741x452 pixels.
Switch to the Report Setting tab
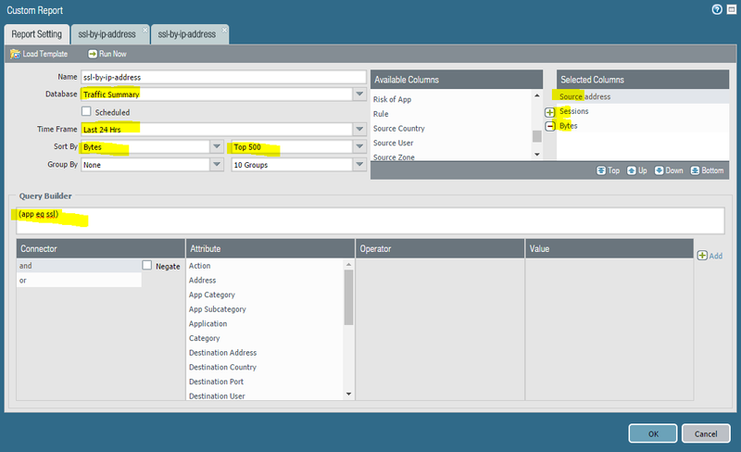coord(37,34)
